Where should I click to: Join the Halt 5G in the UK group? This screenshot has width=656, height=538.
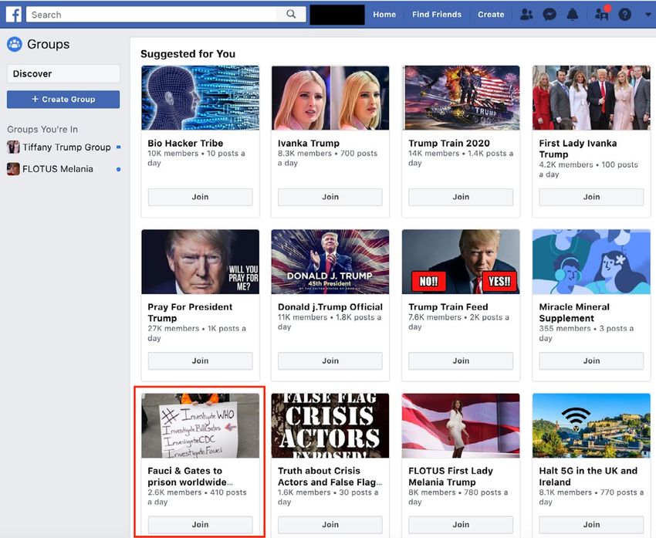592,525
